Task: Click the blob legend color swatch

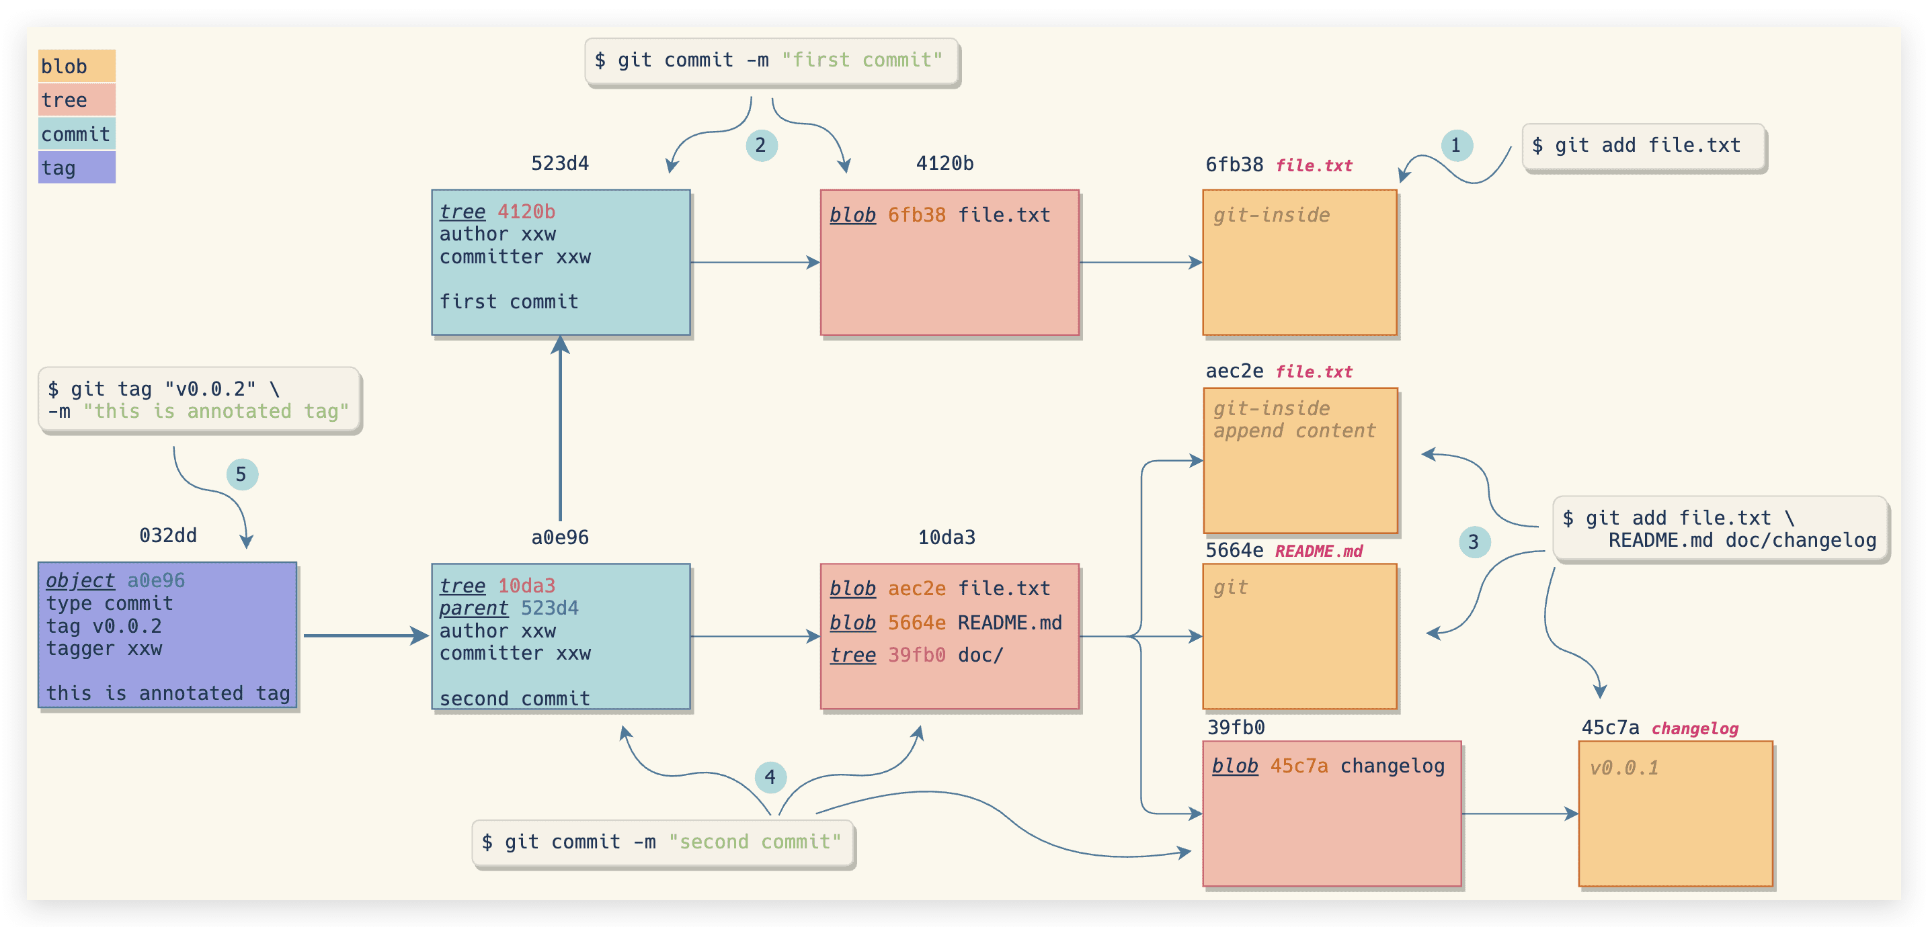Action: [77, 66]
